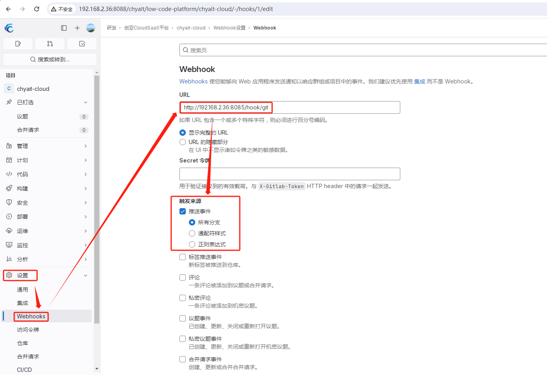Uncheck the 推送事件 checkbox

(183, 211)
